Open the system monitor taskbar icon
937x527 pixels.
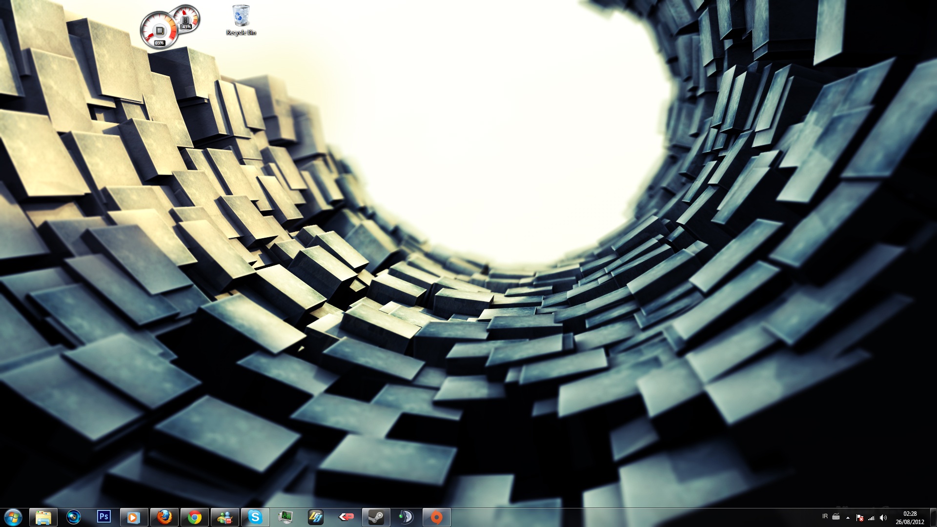[285, 517]
